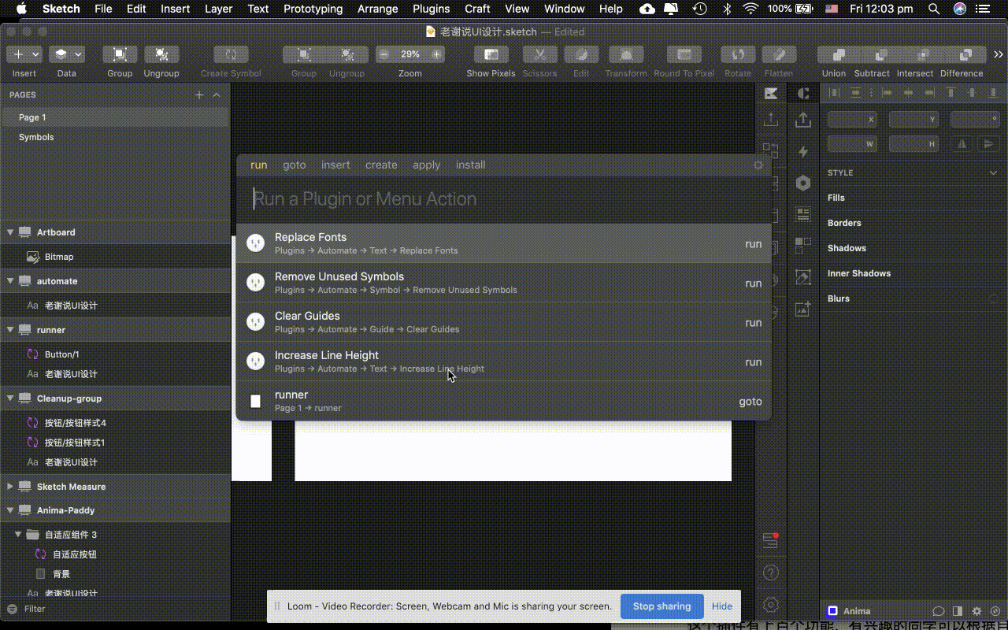1008x630 pixels.
Task: Focus the Run a Plugin search field
Action: (504, 198)
